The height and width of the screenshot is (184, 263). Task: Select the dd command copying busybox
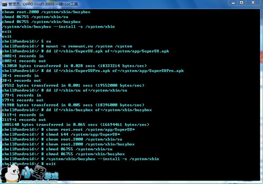77,110
